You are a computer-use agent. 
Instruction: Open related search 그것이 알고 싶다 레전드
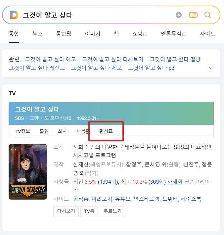pos(37,68)
